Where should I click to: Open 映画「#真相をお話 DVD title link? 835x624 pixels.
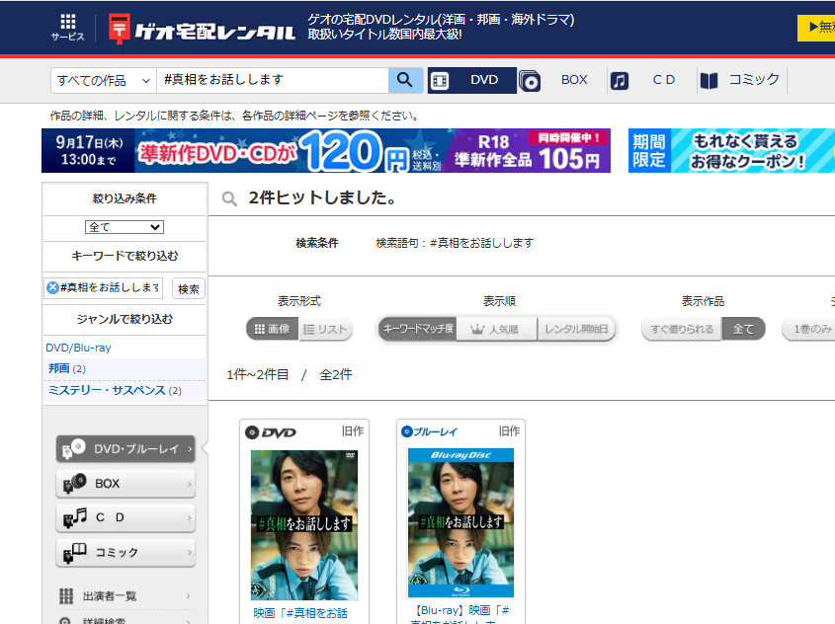click(x=299, y=613)
